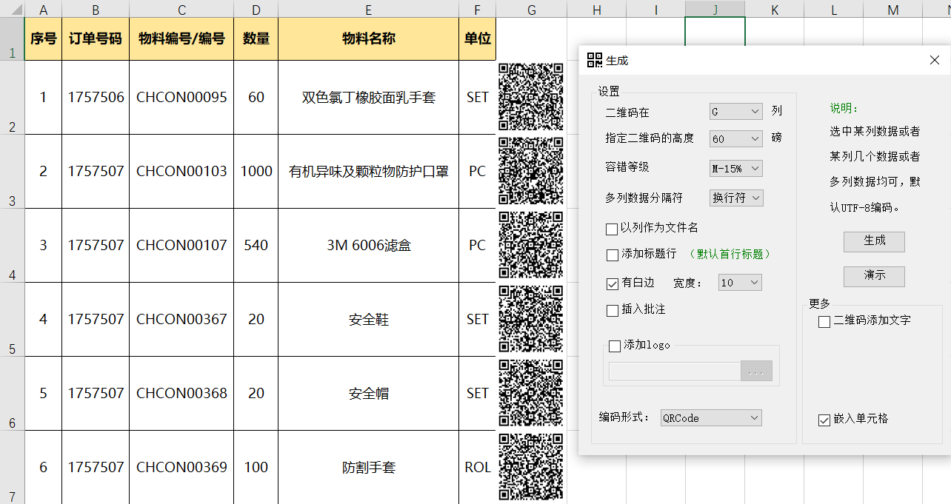Click header cell 物料编号/编号
951x504 pixels.
181,39
